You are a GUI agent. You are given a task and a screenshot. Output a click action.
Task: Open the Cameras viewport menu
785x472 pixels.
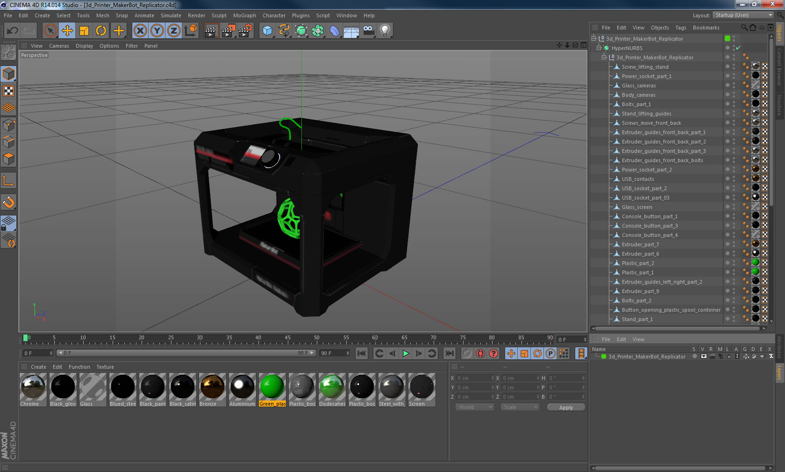pyautogui.click(x=59, y=46)
